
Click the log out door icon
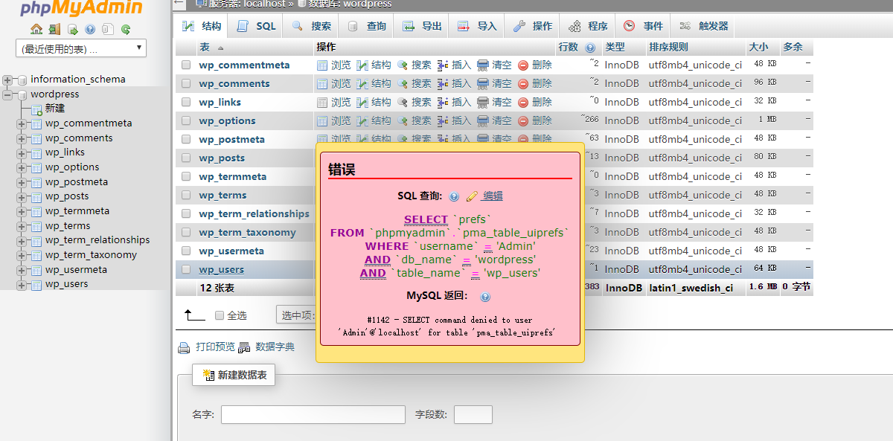[54, 30]
